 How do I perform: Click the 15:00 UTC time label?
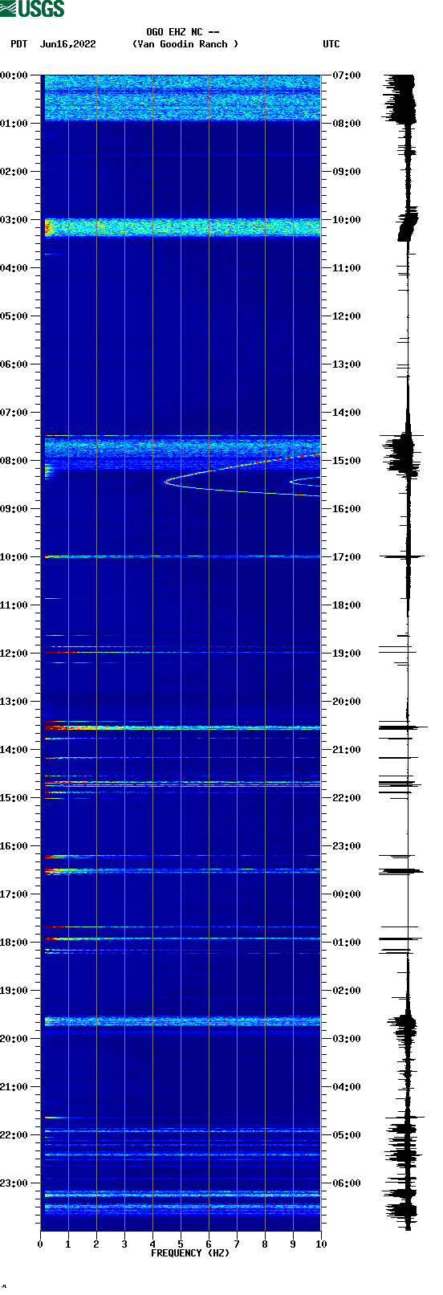pyautogui.click(x=347, y=461)
